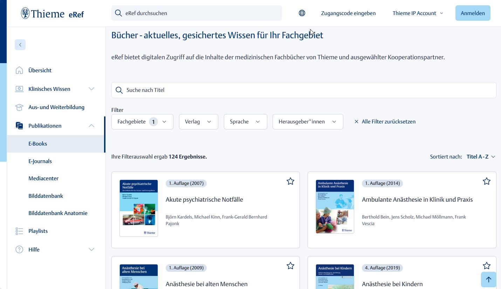
Task: Click the Übersicht home icon
Action: pyautogui.click(x=19, y=70)
